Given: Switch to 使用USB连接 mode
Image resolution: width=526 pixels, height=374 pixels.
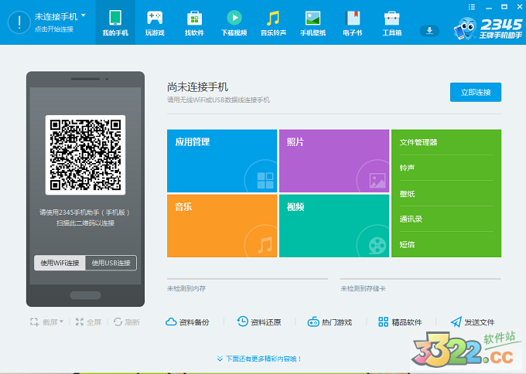Looking at the screenshot, I should (x=111, y=263).
